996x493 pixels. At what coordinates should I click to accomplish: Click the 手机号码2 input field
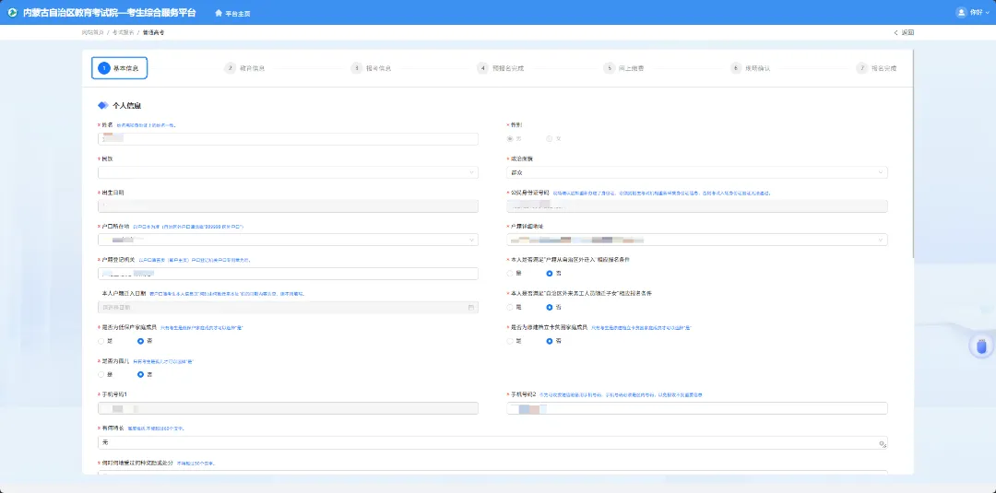coord(697,408)
